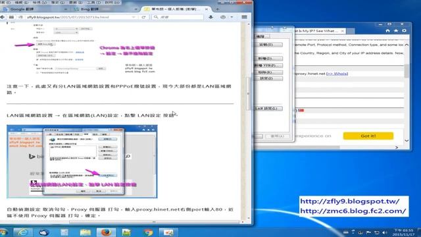Viewport: 421px width, 237px height.
Task: Click 新增 VPN button in dialog
Action: [x=268, y=66]
